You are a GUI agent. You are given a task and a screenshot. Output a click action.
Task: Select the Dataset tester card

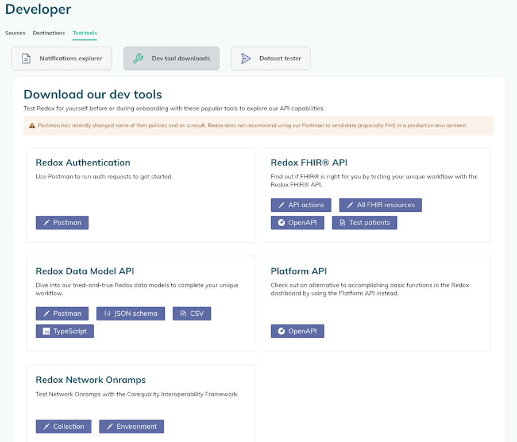[270, 58]
